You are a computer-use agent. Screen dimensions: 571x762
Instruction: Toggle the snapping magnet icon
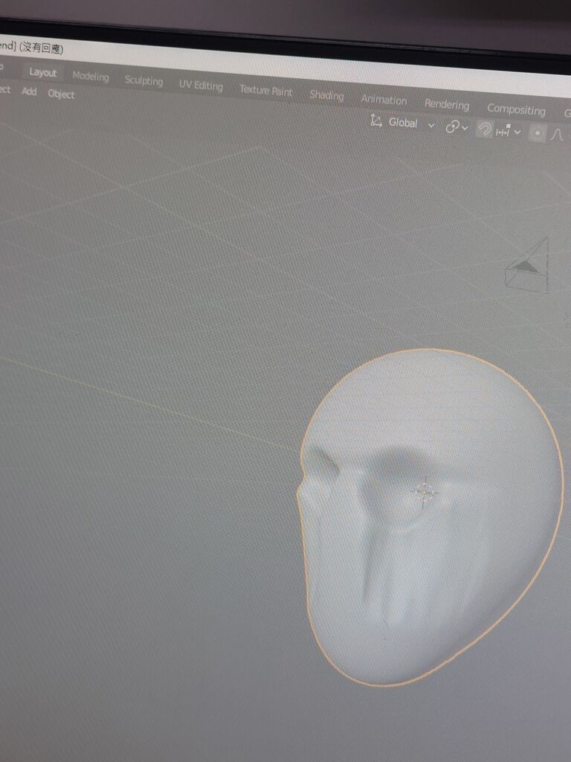(x=484, y=129)
